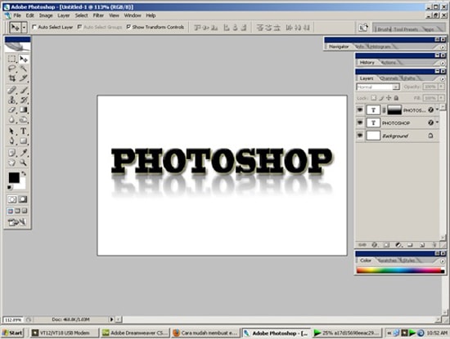Swap foreground and background colors
The image size is (450, 339).
coord(24,173)
